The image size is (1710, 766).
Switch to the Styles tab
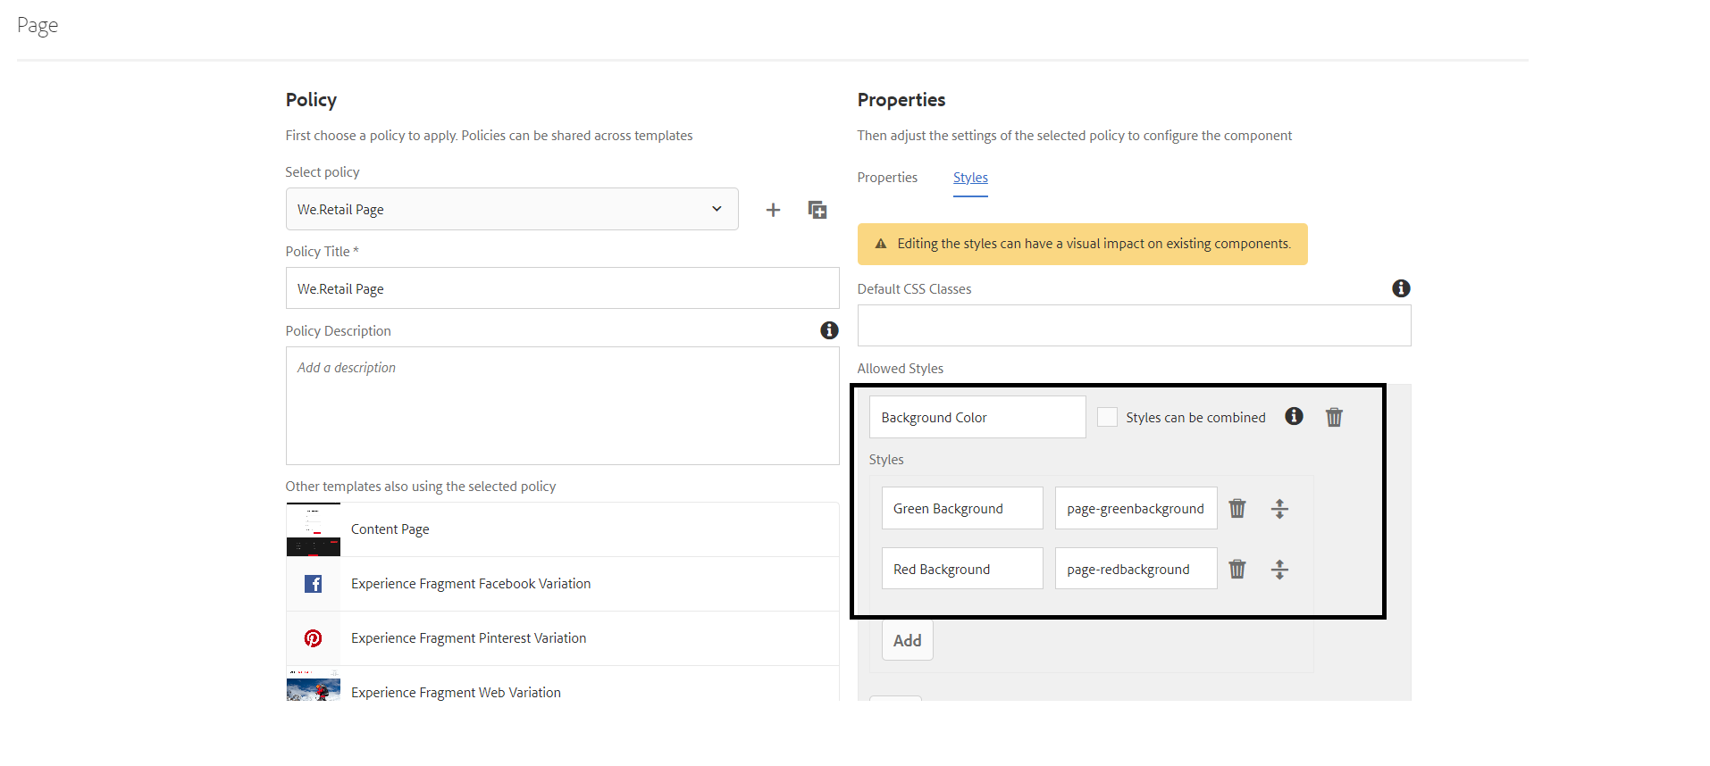click(x=970, y=178)
